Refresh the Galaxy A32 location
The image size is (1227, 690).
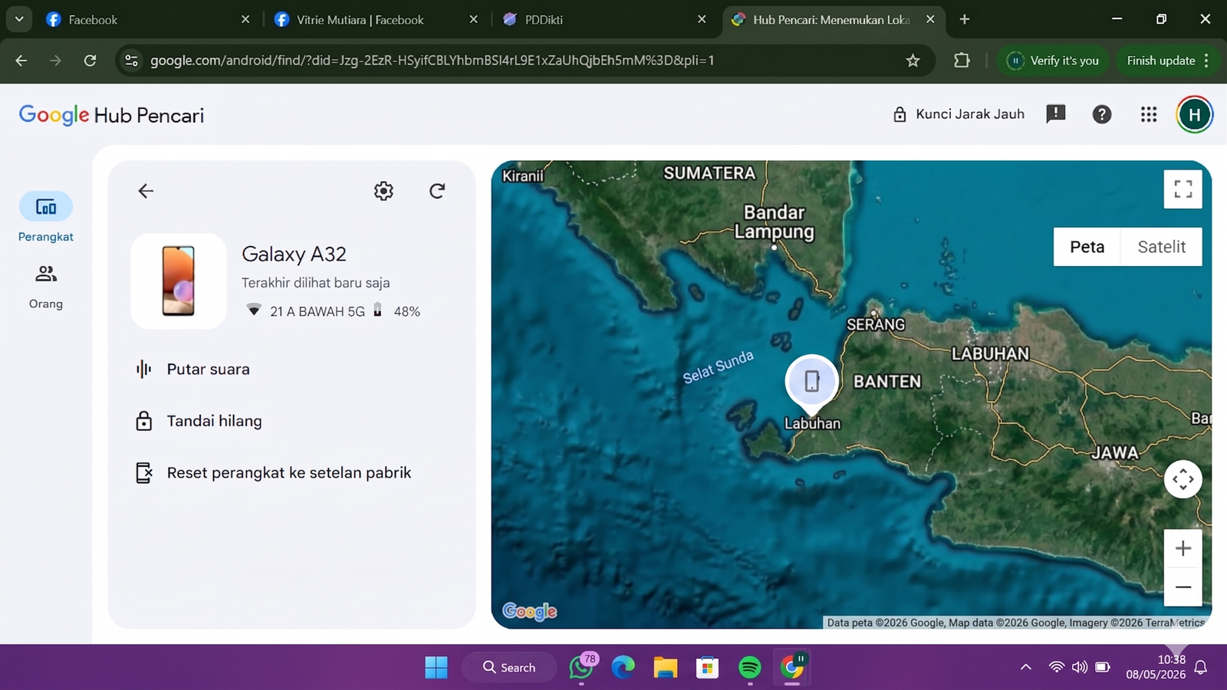pos(437,191)
